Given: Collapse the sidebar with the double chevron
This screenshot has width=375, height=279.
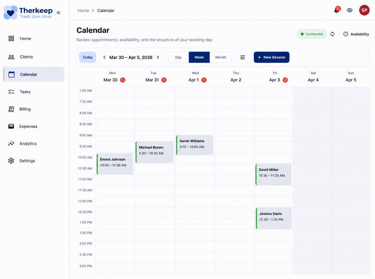Looking at the screenshot, I should point(58,12).
